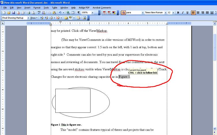Image resolution: width=217 pixels, height=135 pixels.
Task: Open the Final Showing Markup dropdown
Action: (x=28, y=18)
